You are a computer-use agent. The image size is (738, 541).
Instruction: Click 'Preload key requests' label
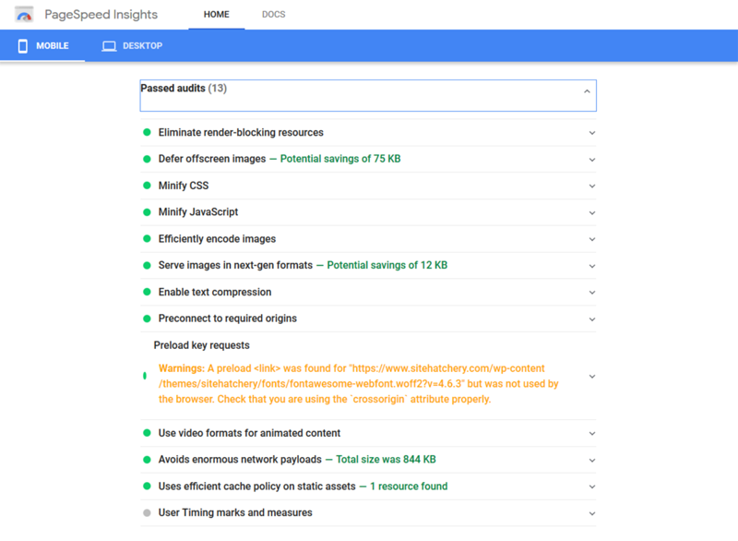[201, 345]
